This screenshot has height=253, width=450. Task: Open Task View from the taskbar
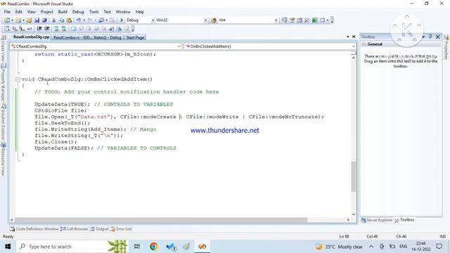[137, 247]
